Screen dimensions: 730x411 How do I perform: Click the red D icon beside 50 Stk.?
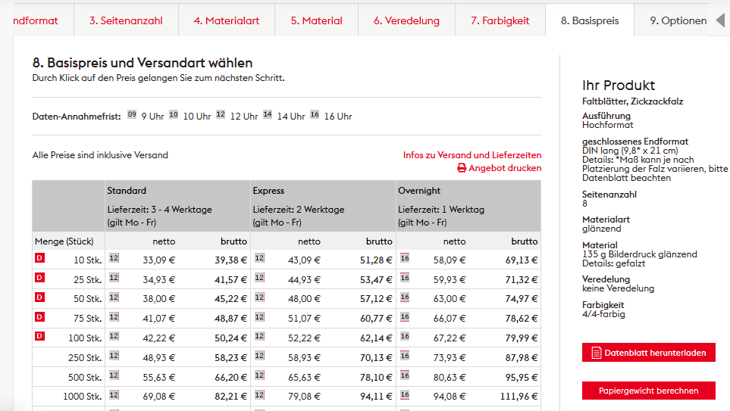point(40,297)
